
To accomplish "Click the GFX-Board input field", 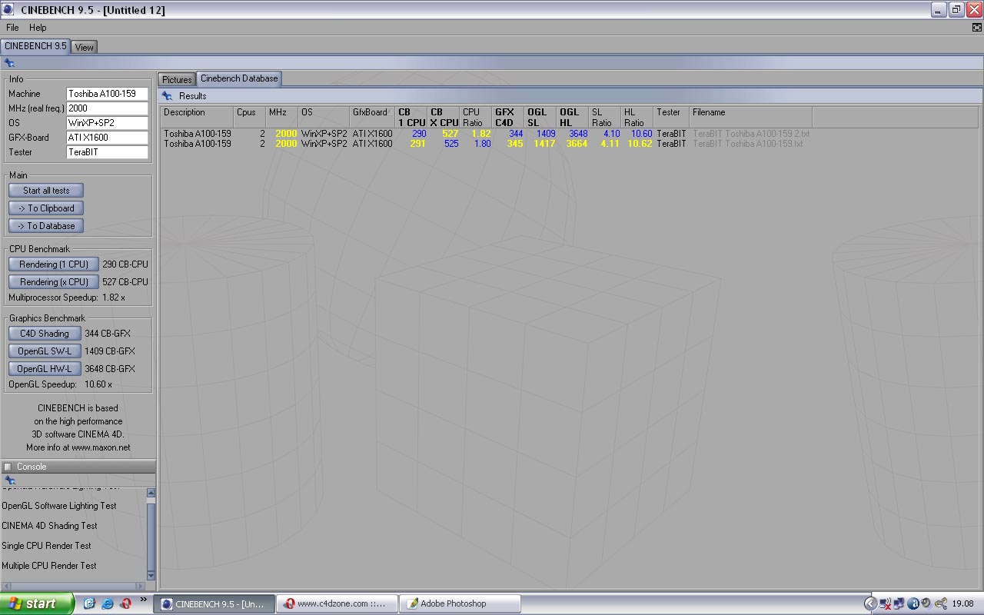I will pos(107,138).
